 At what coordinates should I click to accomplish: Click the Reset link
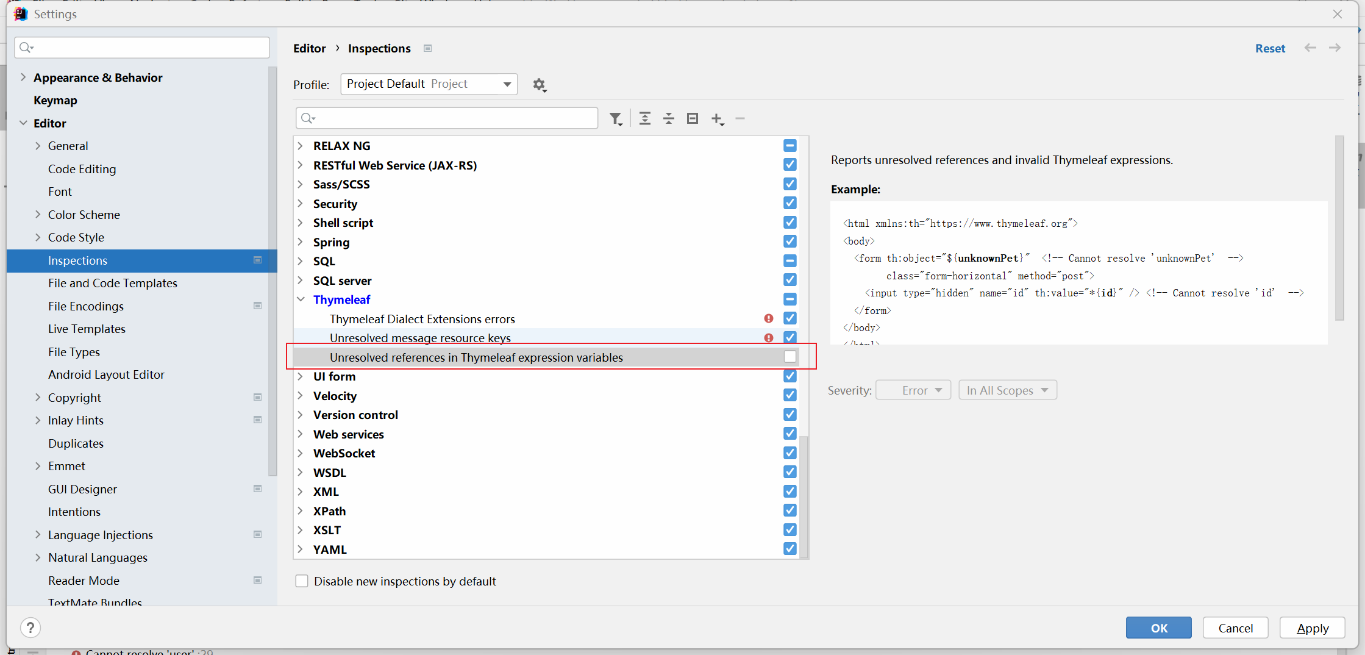[1270, 48]
